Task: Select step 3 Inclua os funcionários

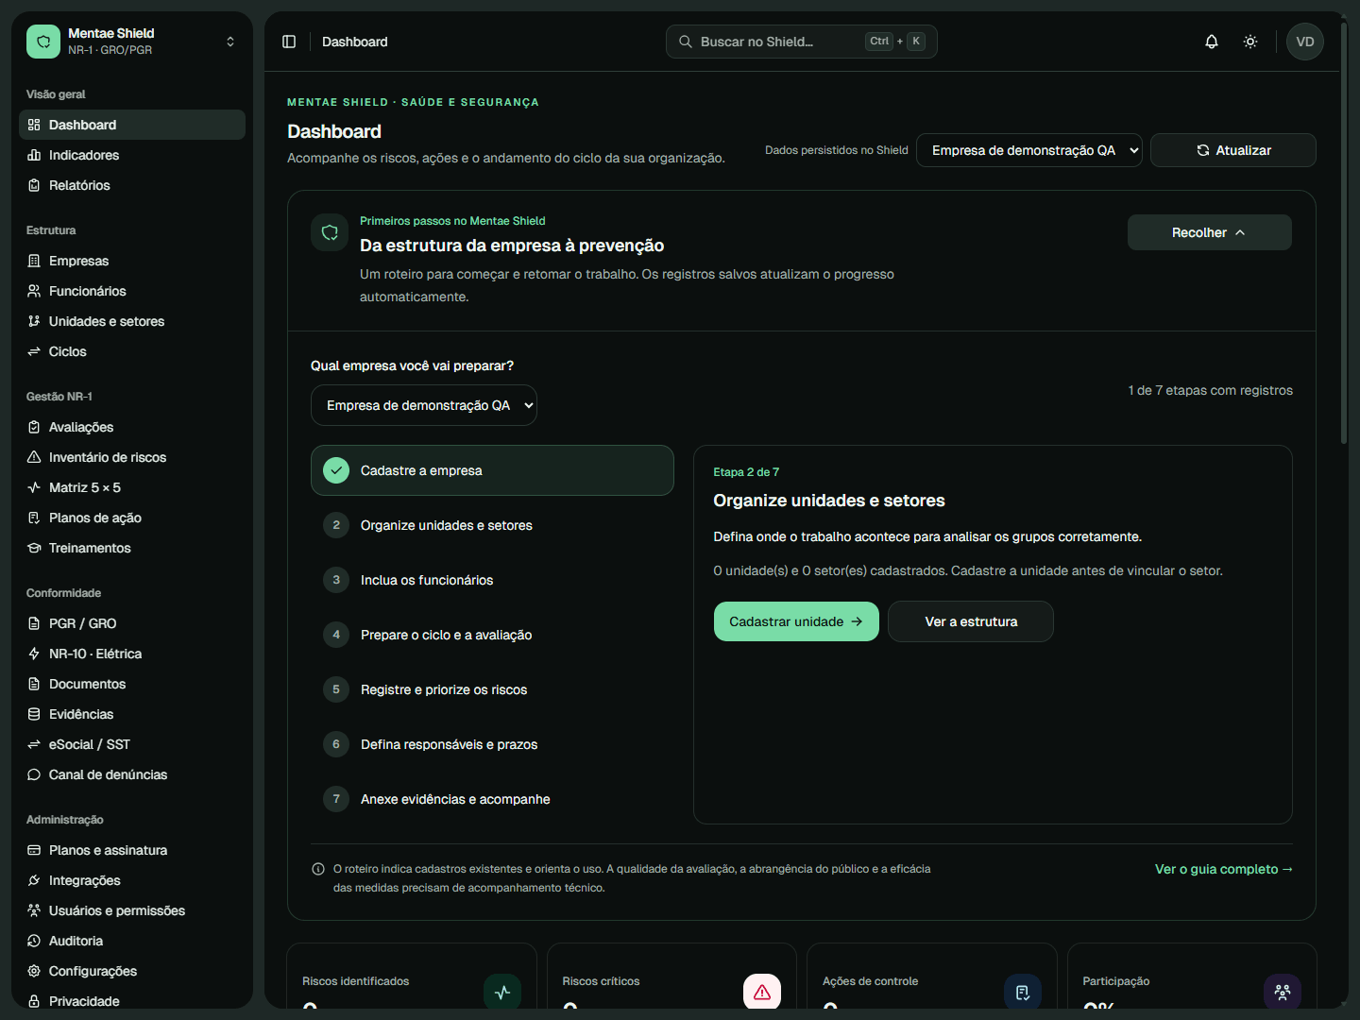Action: tap(492, 580)
